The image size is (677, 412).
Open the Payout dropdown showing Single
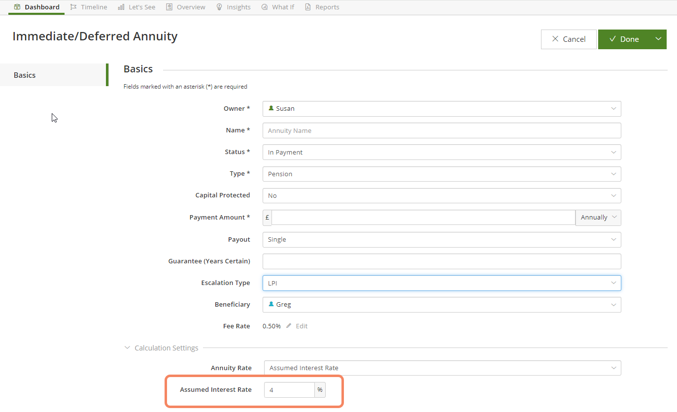442,240
